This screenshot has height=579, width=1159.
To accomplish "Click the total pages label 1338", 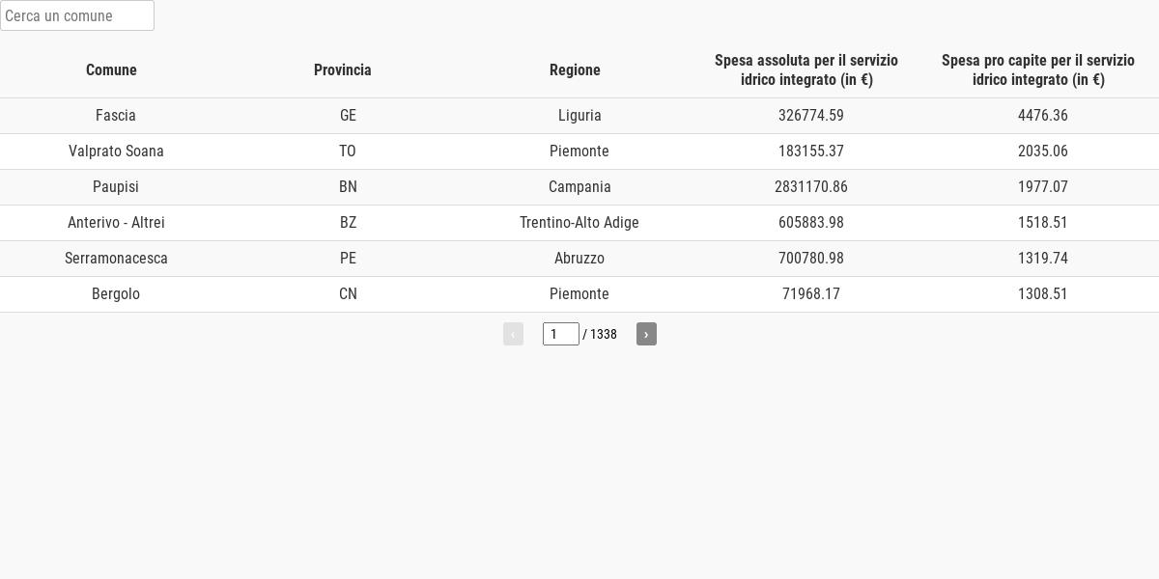I will click(604, 334).
